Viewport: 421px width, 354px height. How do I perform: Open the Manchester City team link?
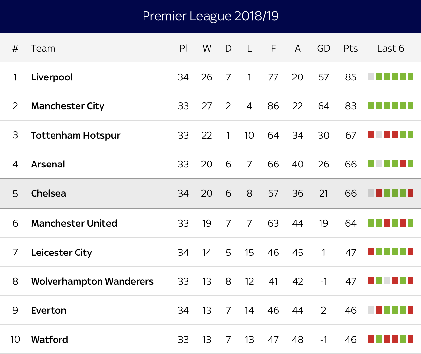pos(67,106)
